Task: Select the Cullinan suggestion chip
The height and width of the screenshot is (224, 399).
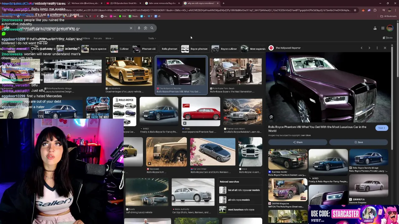Action: coord(120,49)
